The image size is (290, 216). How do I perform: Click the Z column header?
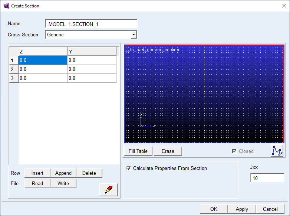(x=43, y=52)
